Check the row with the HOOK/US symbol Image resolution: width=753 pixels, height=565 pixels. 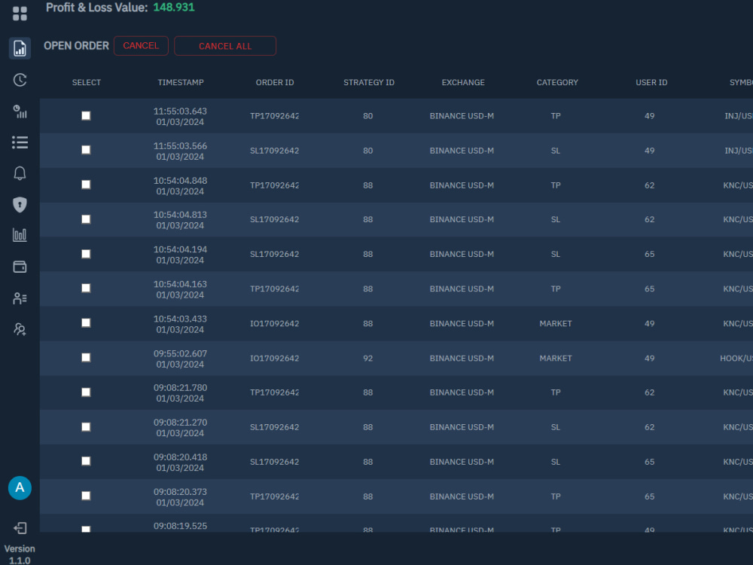(86, 357)
